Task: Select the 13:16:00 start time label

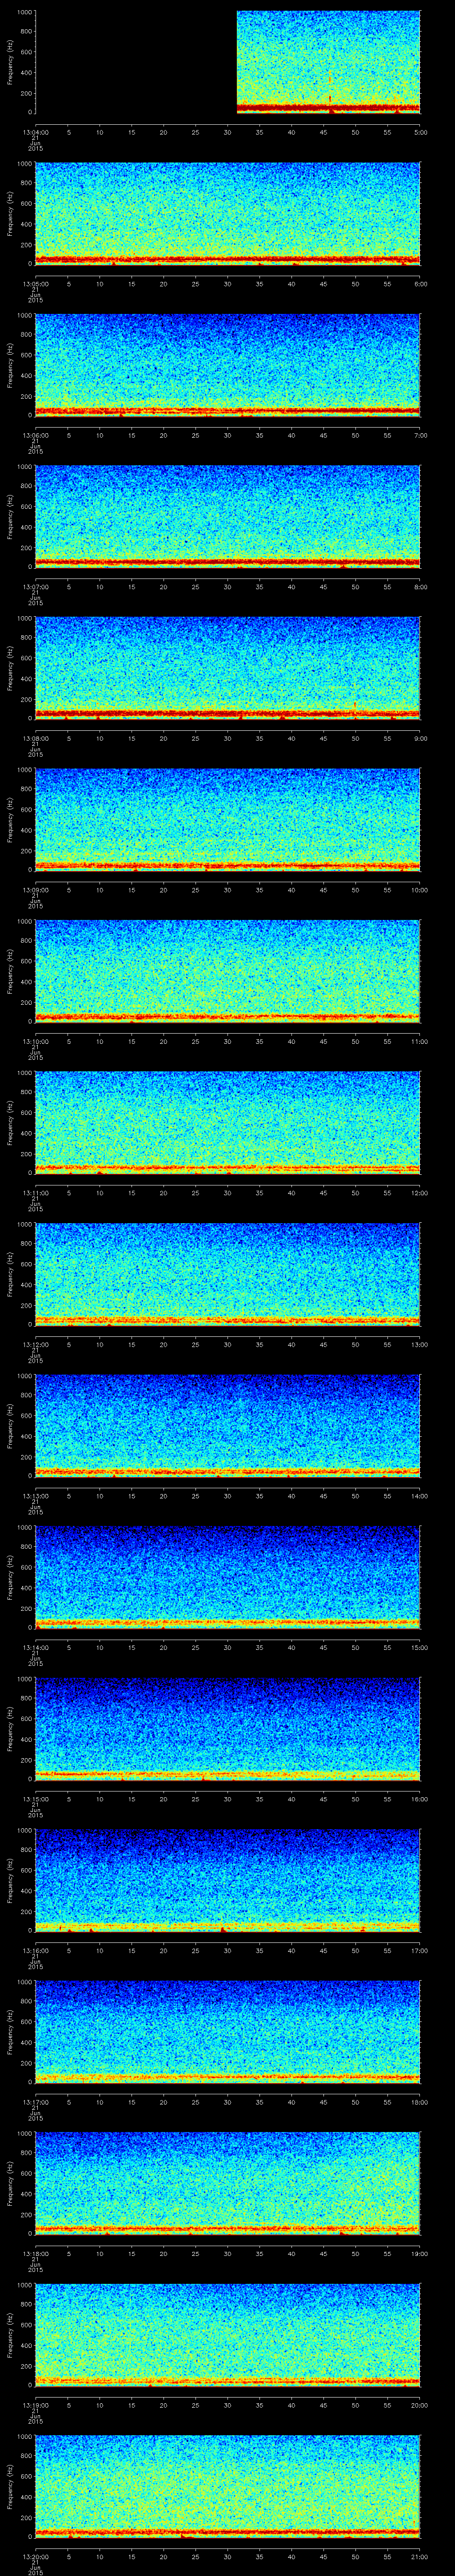Action: (x=35, y=1950)
